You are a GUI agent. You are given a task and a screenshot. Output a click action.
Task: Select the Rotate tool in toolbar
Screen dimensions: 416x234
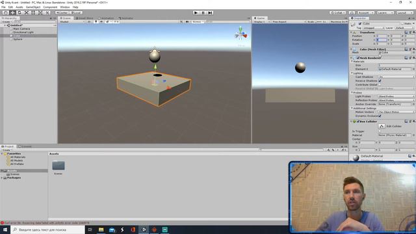19,12
